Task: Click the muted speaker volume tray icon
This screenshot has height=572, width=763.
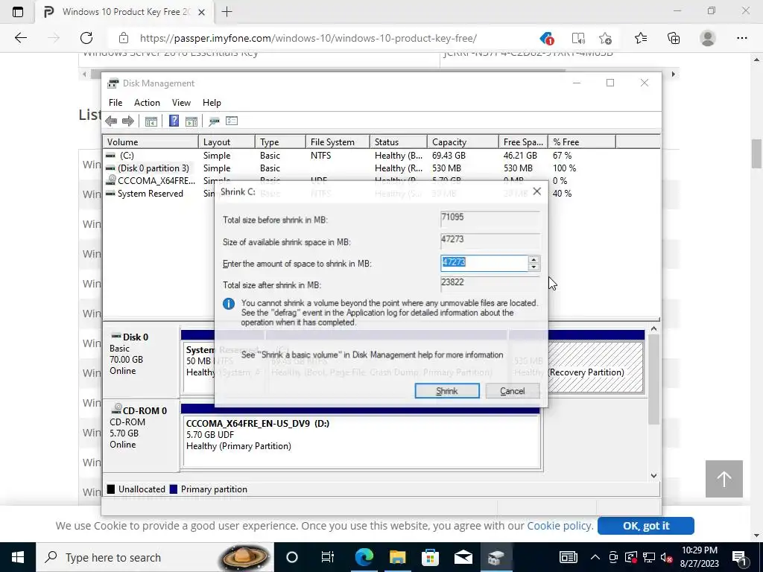Action: click(x=666, y=557)
